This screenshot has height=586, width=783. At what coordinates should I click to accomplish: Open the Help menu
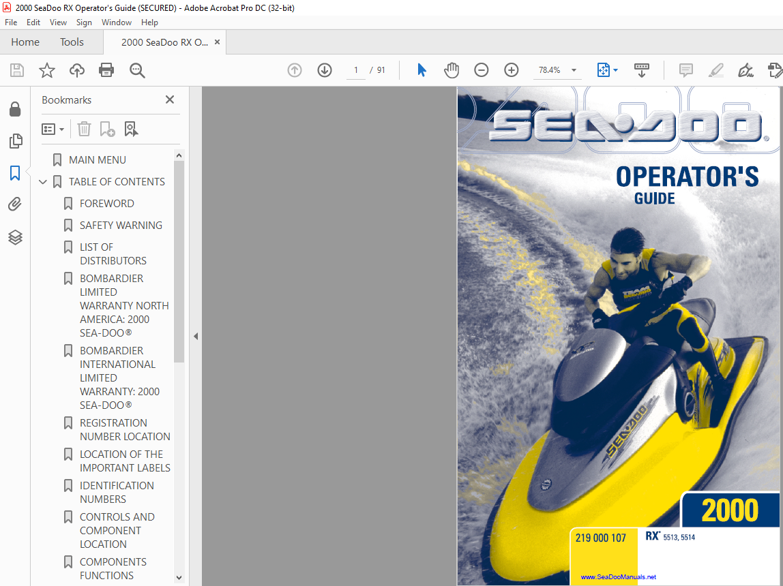click(x=149, y=22)
